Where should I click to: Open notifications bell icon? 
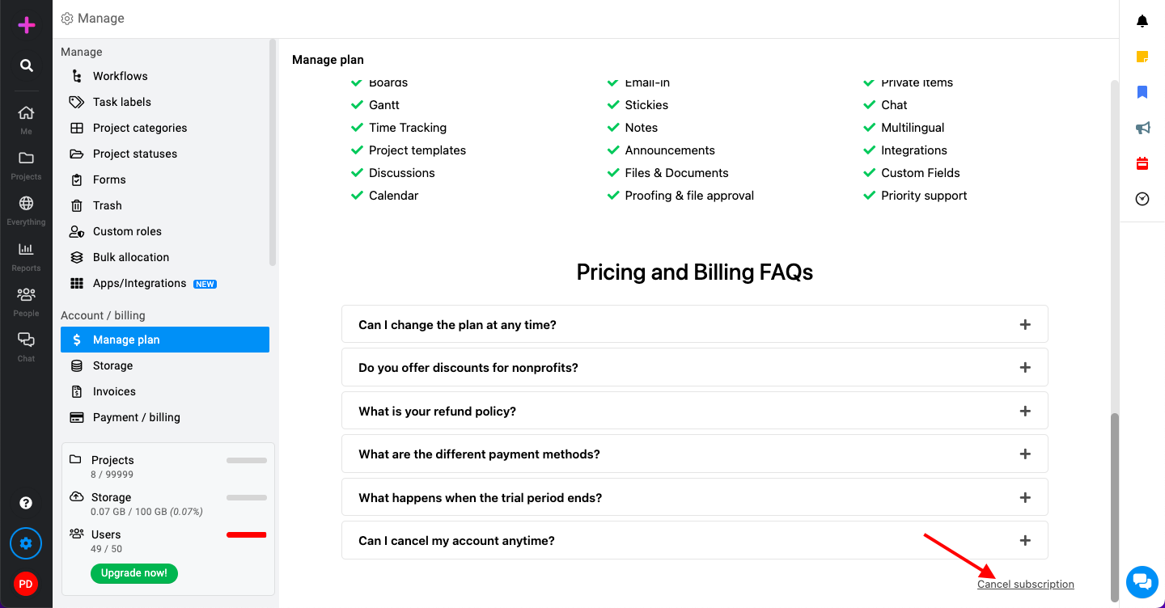click(x=1142, y=21)
